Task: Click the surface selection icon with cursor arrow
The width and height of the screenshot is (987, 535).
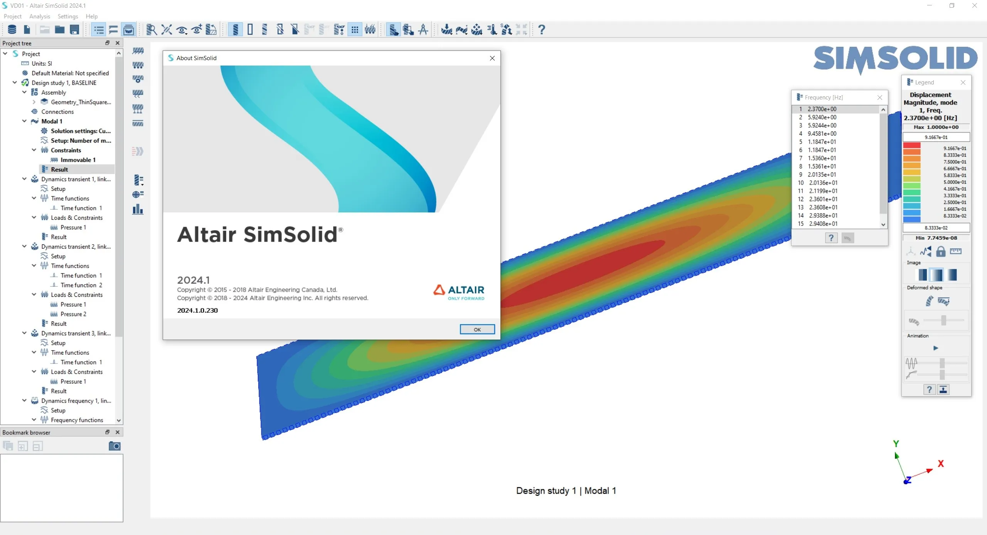Action: coord(393,30)
